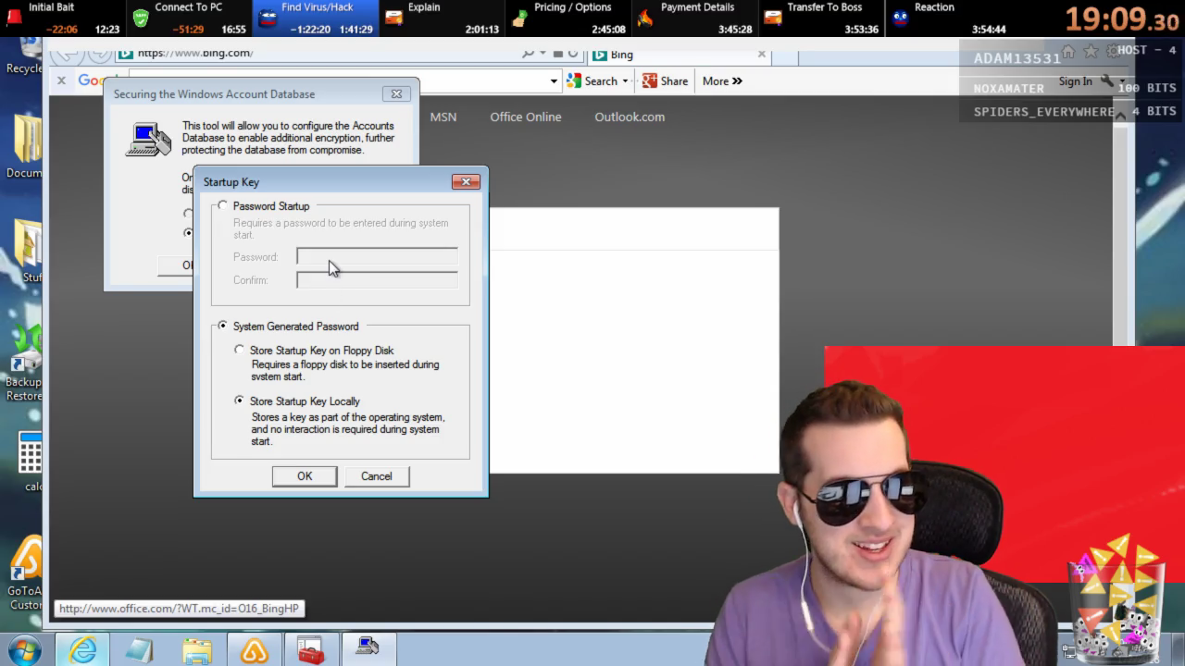Open the MSN link on Bing

tap(443, 117)
